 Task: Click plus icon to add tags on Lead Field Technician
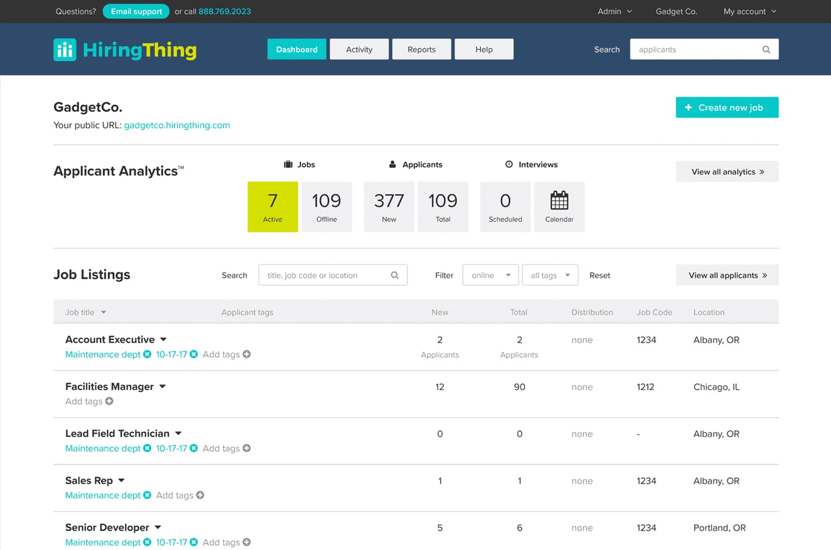tap(247, 448)
